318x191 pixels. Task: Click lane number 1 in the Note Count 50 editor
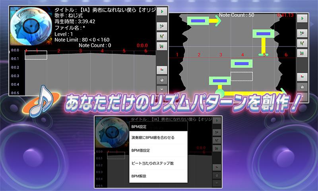click(177, 55)
